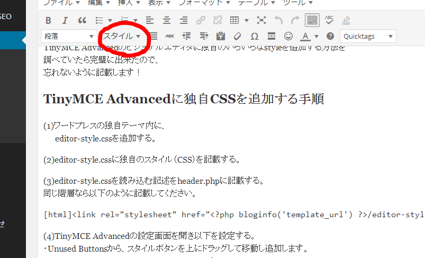Click the '[html]<link rel="stylesheet"' code line
This screenshot has width=425, height=258.
234,215
